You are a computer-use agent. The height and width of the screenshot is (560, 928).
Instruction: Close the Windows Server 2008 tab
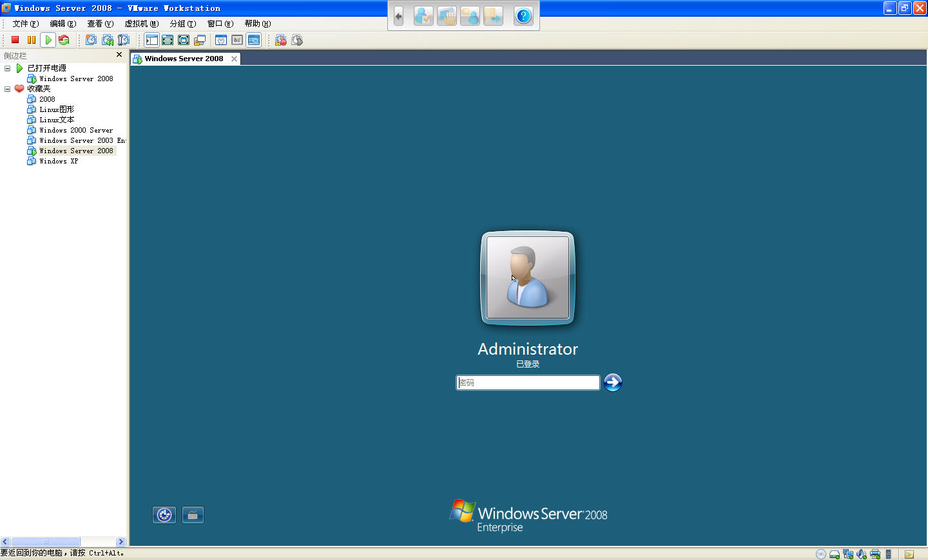tap(234, 59)
